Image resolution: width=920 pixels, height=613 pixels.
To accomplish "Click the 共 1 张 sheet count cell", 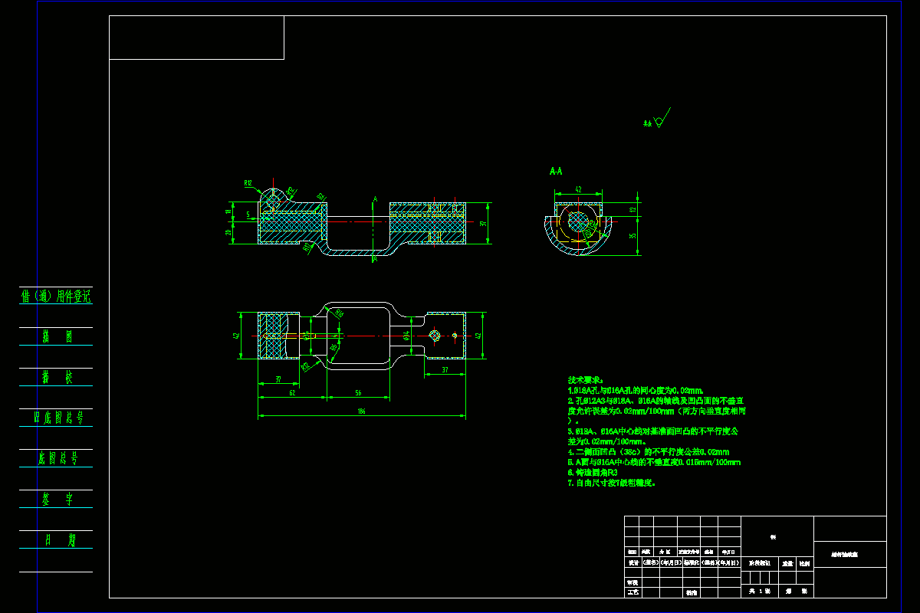I will (x=759, y=592).
